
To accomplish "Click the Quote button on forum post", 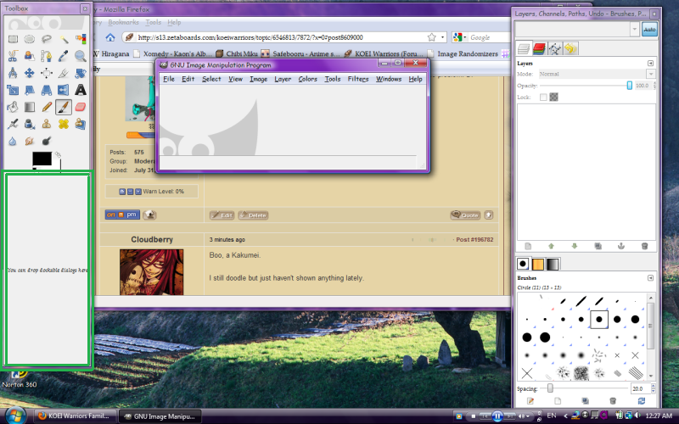I will (465, 215).
